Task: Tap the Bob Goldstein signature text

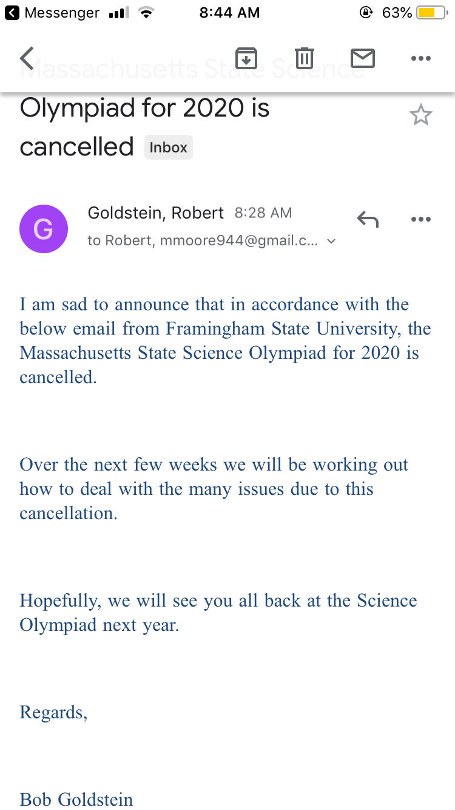Action: [x=76, y=799]
